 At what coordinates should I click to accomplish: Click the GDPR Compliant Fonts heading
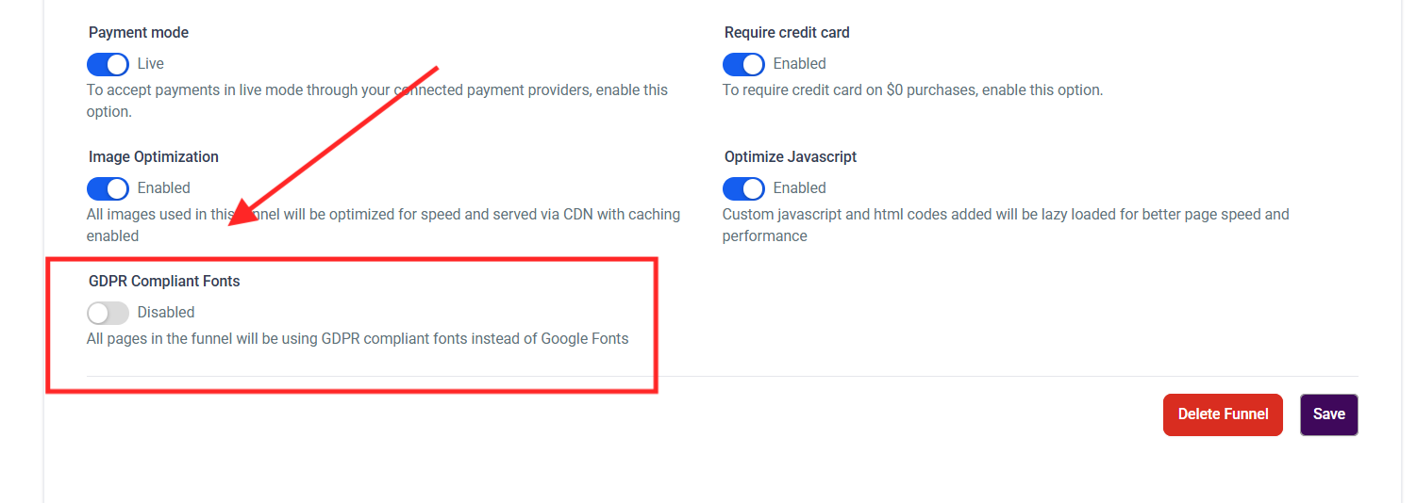tap(164, 282)
